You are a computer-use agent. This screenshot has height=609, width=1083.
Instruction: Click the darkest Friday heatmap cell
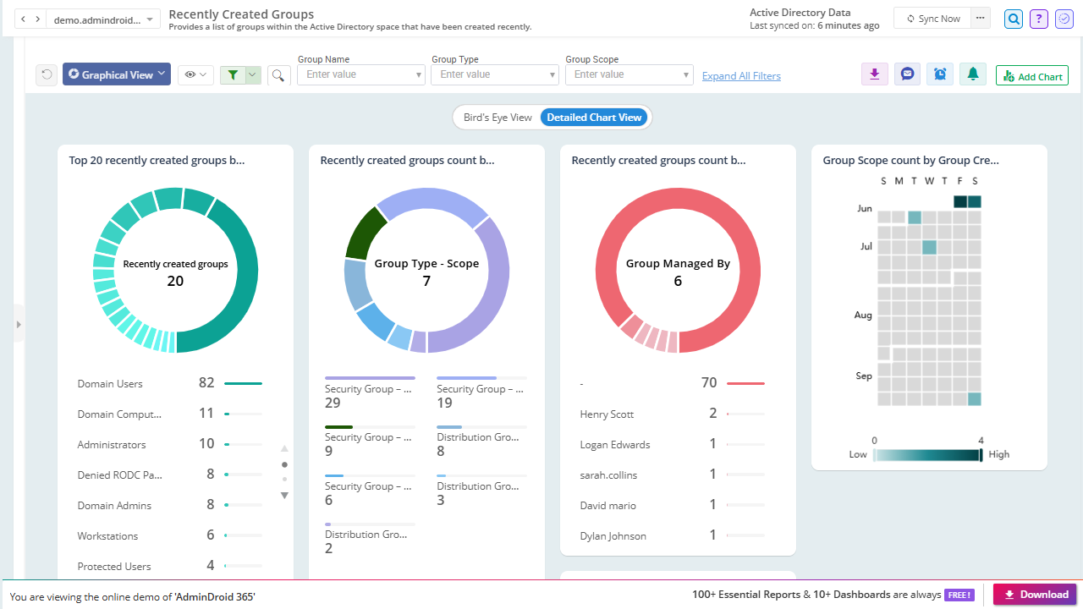(960, 201)
